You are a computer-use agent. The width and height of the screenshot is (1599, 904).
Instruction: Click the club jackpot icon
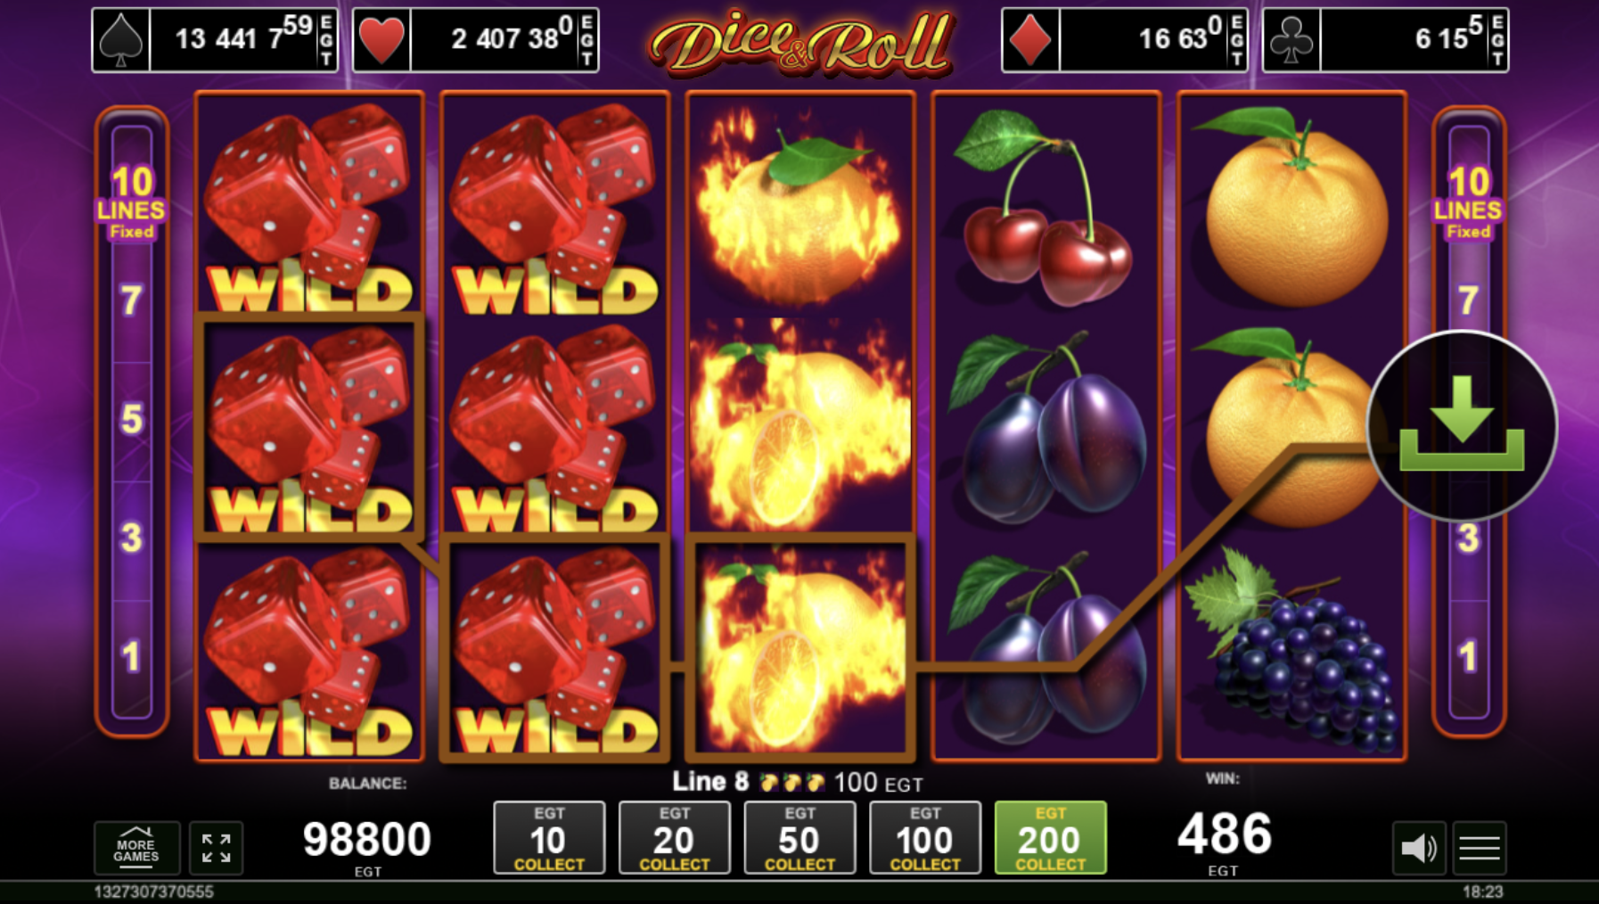1291,40
